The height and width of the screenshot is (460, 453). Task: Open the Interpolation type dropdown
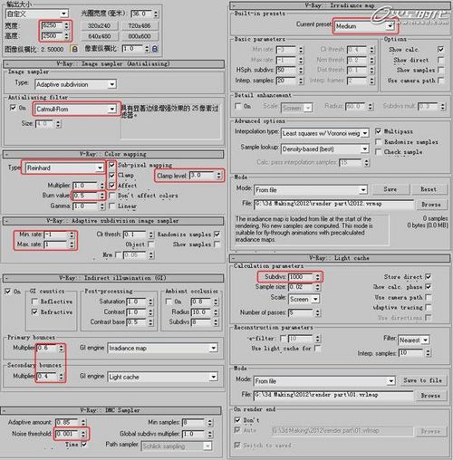pyautogui.click(x=365, y=133)
